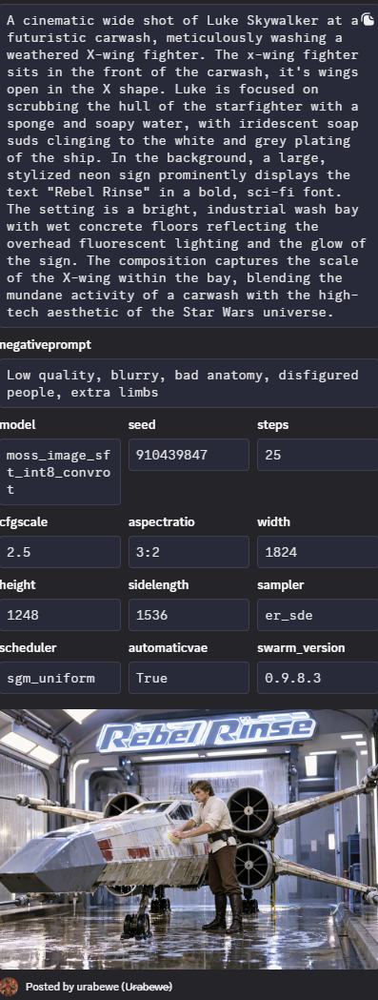Select the automaticvae value True
Image resolution: width=378 pixels, height=1000 pixels.
pos(189,677)
